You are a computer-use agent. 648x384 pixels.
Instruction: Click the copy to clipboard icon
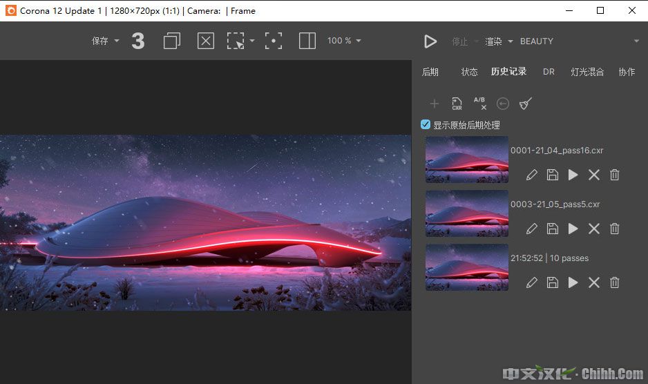point(171,41)
